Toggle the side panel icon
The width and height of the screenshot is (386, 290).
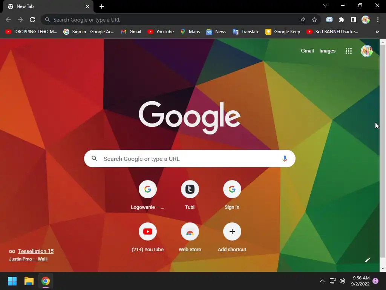[x=354, y=20]
